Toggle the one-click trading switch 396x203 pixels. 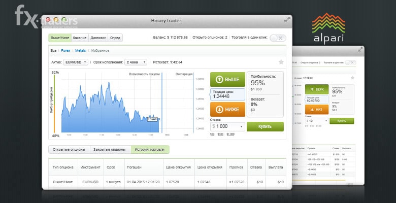(278, 38)
